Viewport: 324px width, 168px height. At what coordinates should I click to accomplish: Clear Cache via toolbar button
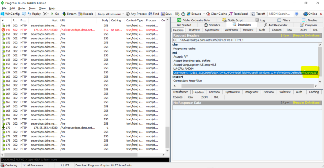pos(216,14)
